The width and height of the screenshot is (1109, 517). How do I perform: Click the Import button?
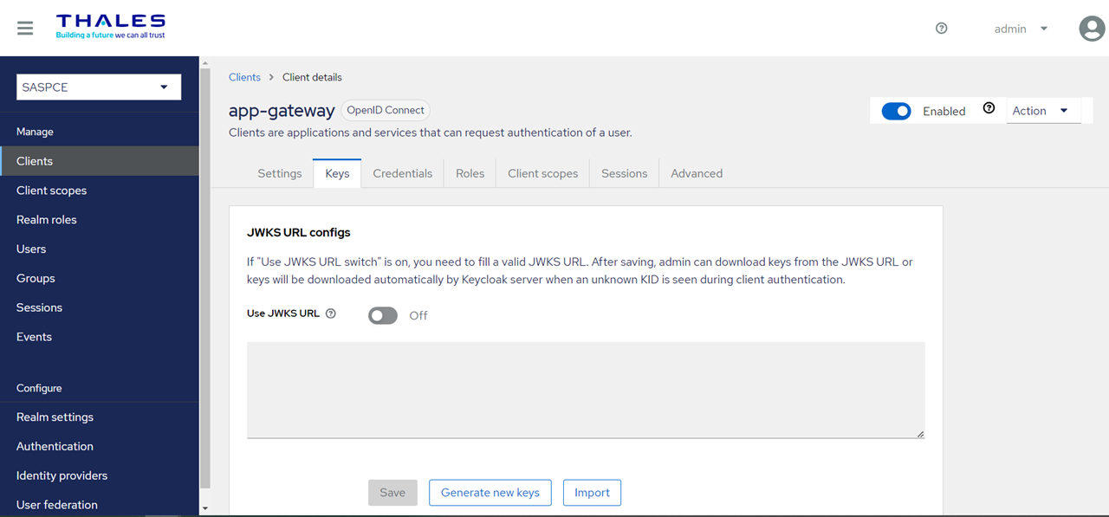tap(592, 493)
